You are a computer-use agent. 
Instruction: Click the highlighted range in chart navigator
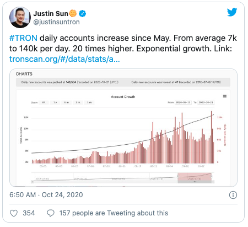195,177
